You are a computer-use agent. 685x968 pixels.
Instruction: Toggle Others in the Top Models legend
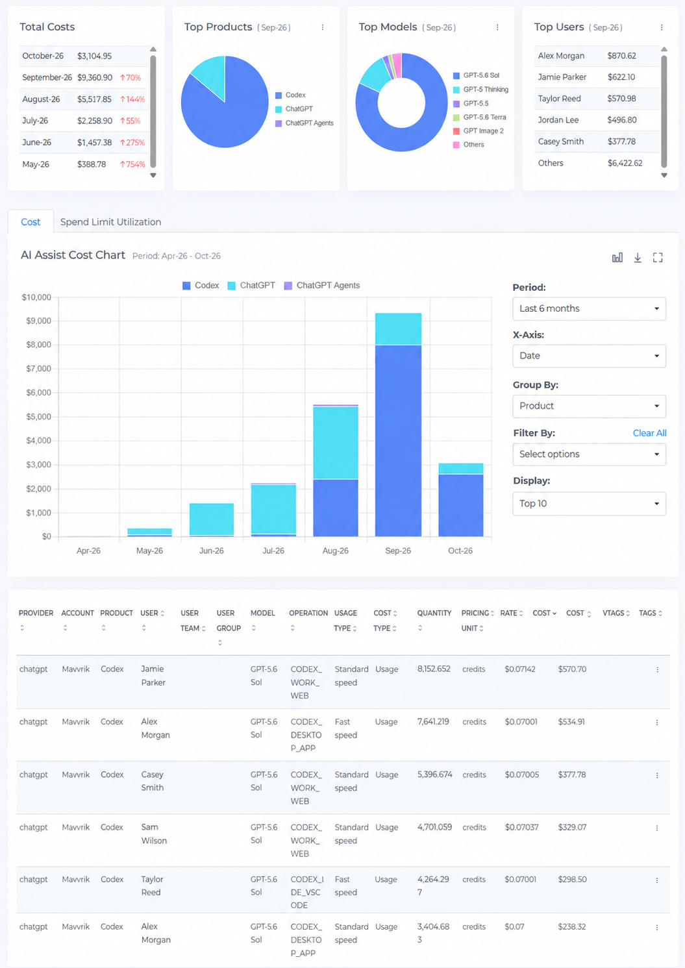pos(469,145)
